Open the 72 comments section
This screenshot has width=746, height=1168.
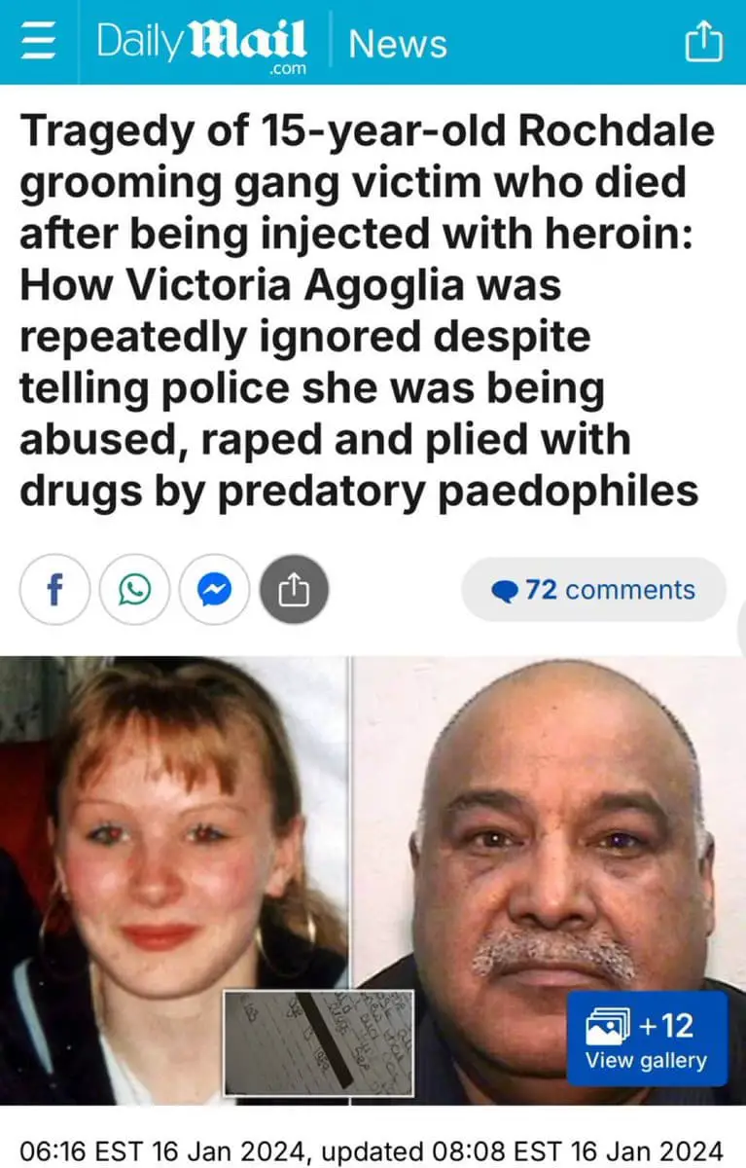click(593, 590)
